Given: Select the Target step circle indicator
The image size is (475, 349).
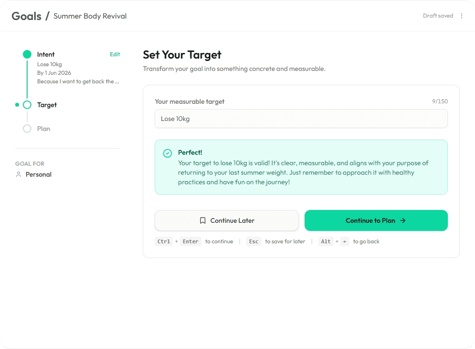Looking at the screenshot, I should point(27,105).
